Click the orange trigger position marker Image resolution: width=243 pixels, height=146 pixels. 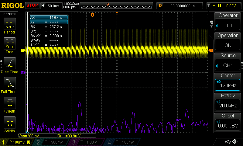[93, 15]
